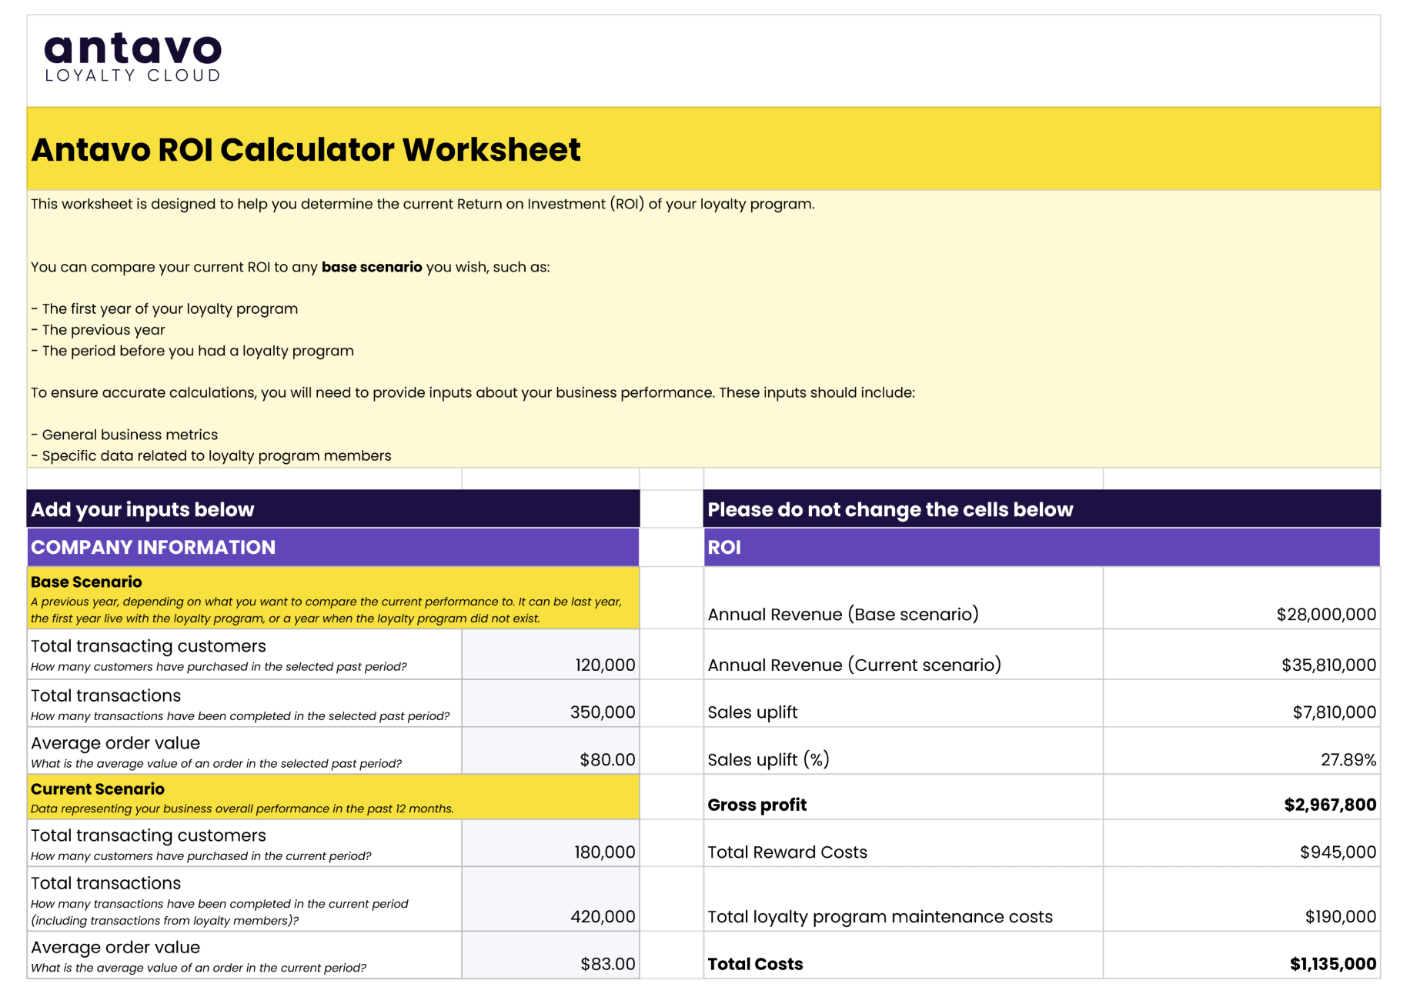Screen dimensions: 1410x997
Task: Click 'Total transacting customers' label under Current Scenario
Action: [x=148, y=835]
